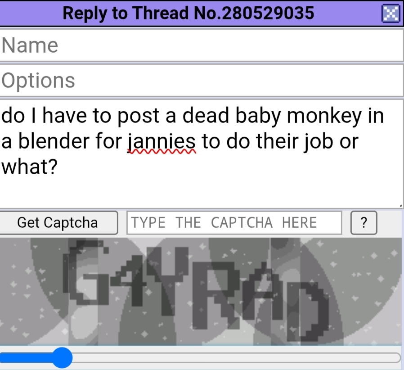Focus the TYPE THE CAPTCHA HERE field
Screen dimensions: 404x370
(234, 222)
